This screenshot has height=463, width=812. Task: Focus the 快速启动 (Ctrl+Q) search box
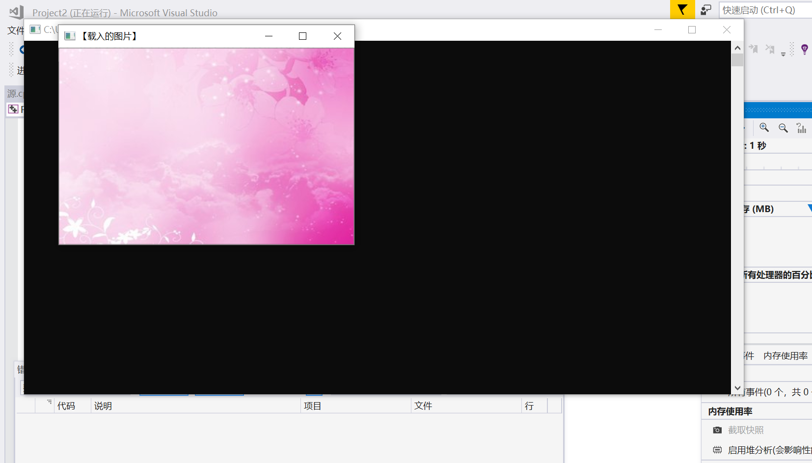point(765,10)
